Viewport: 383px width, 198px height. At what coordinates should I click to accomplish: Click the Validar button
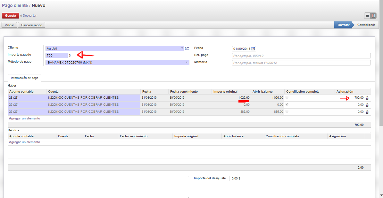[x=9, y=25]
